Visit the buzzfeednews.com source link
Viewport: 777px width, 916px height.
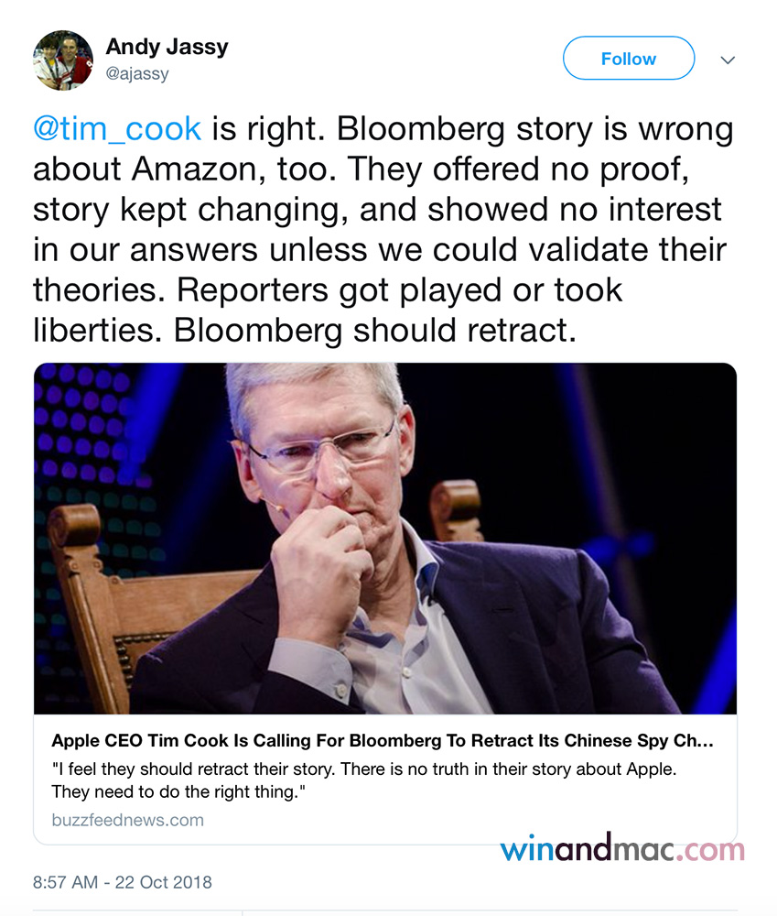pyautogui.click(x=127, y=820)
